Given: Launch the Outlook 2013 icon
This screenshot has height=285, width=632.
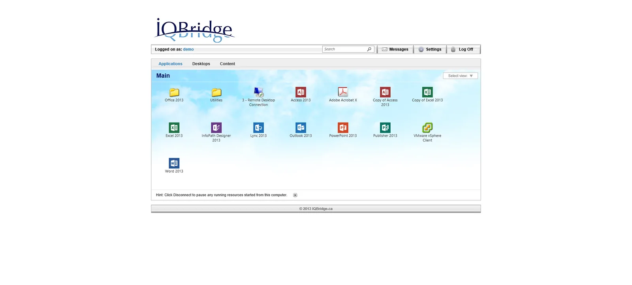Looking at the screenshot, I should (301, 128).
